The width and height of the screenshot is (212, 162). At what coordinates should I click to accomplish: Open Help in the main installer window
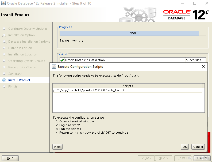10,158
